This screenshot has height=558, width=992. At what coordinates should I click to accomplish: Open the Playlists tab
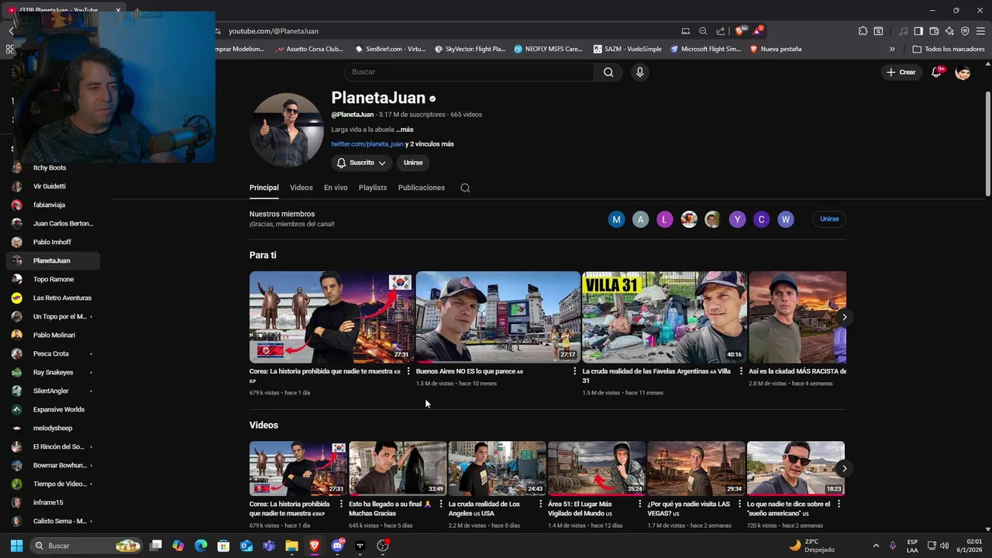pyautogui.click(x=373, y=188)
